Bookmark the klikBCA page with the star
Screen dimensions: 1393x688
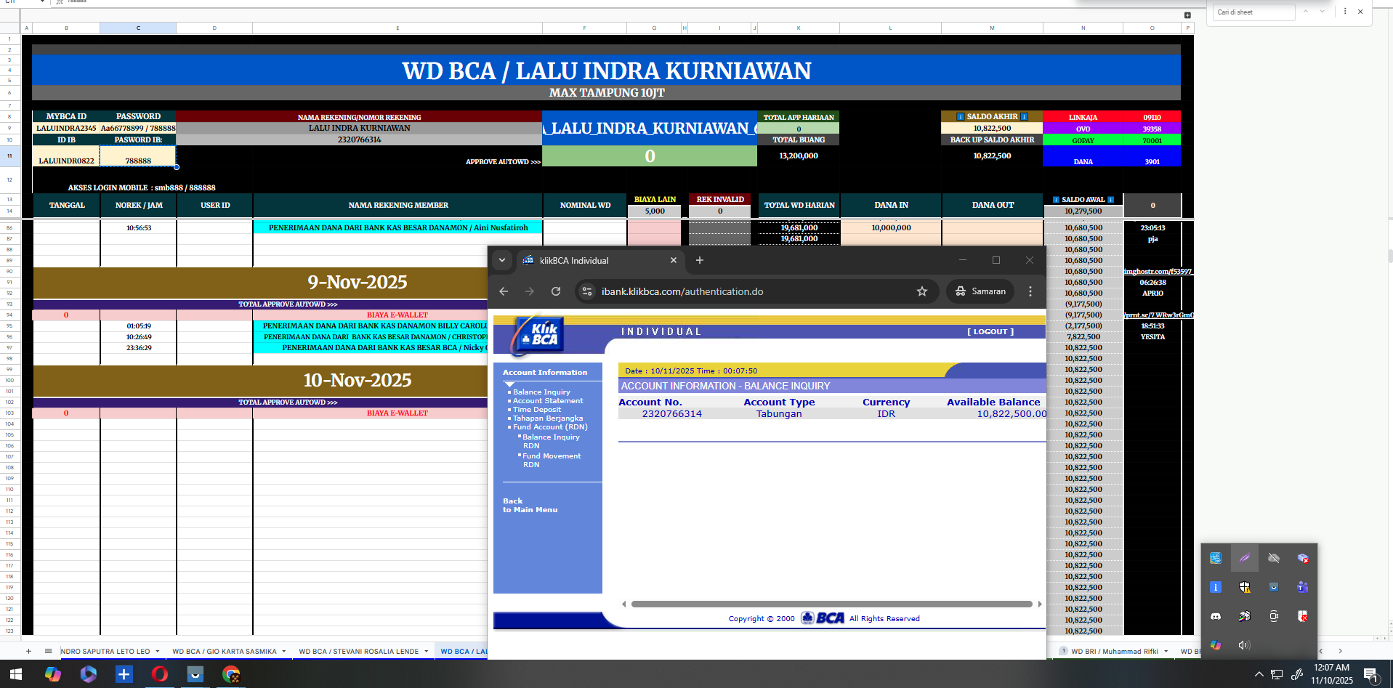(x=922, y=291)
